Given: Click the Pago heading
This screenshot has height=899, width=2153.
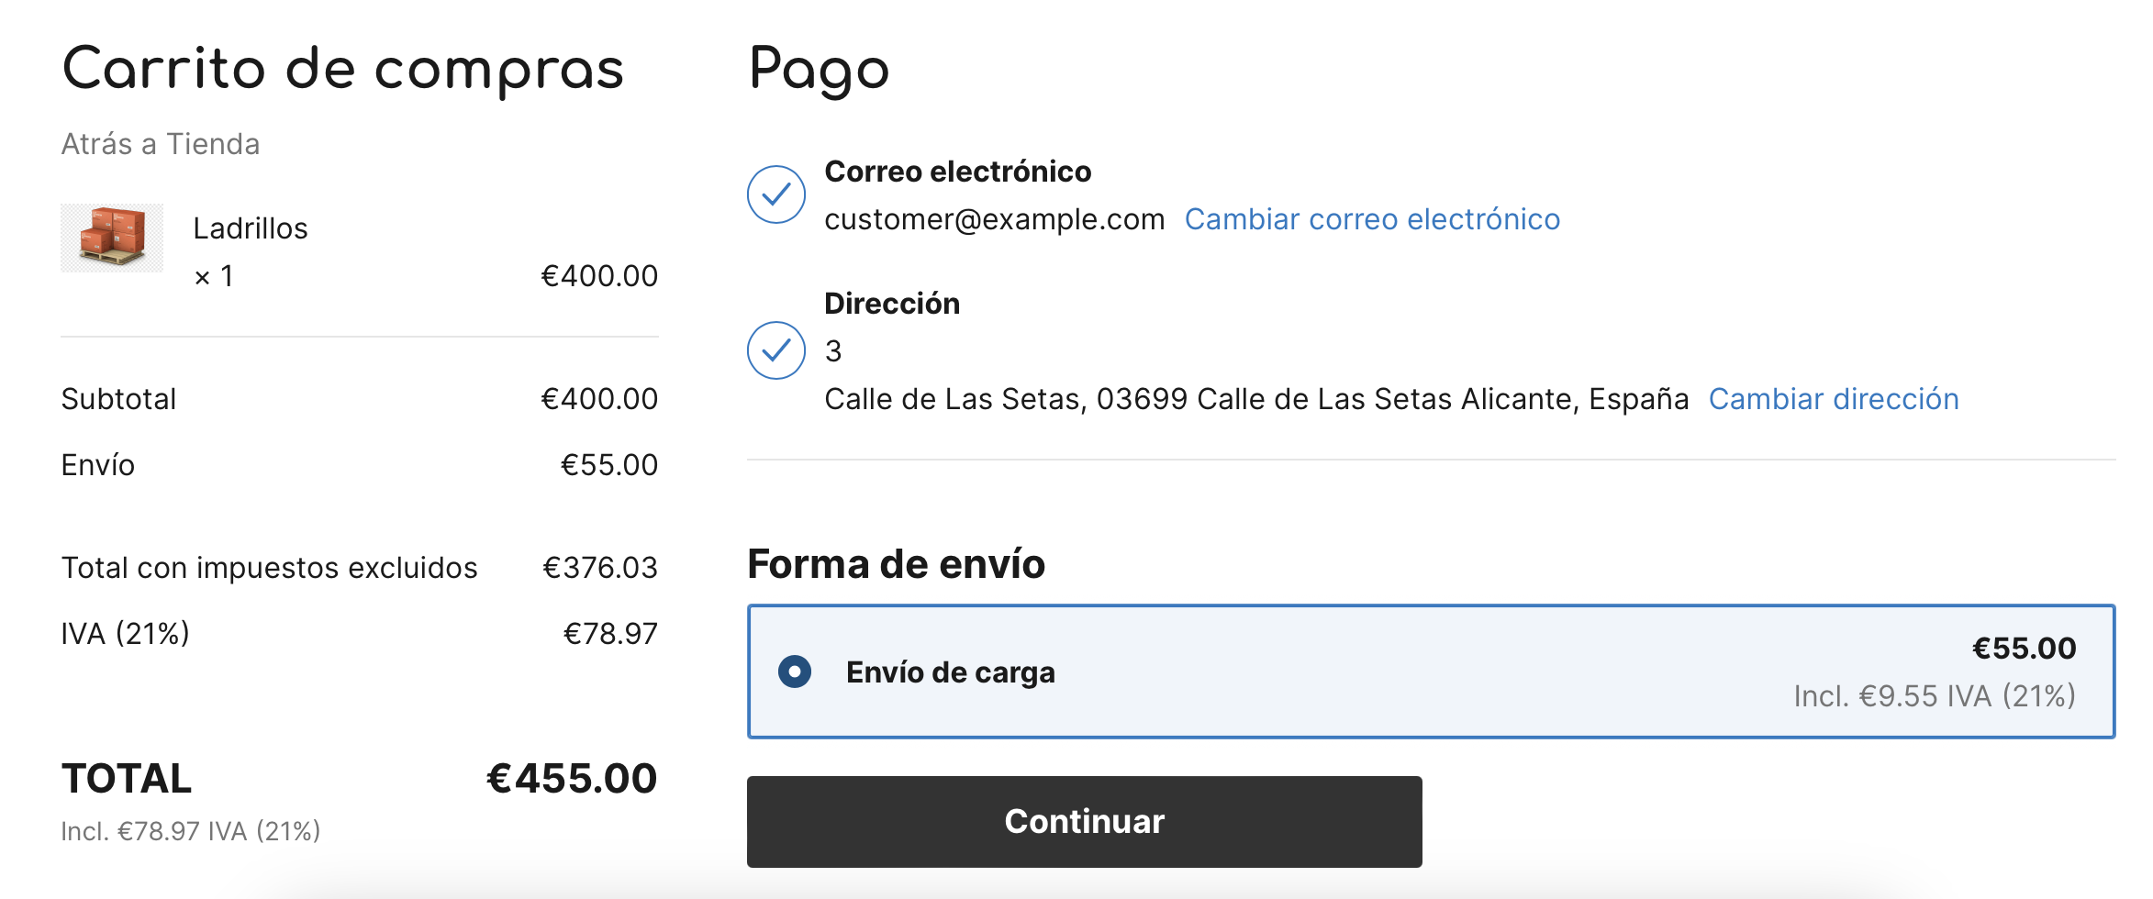Looking at the screenshot, I should pyautogui.click(x=819, y=70).
